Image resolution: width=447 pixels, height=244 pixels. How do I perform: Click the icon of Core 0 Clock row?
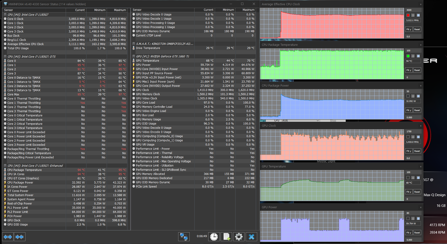click(5, 19)
